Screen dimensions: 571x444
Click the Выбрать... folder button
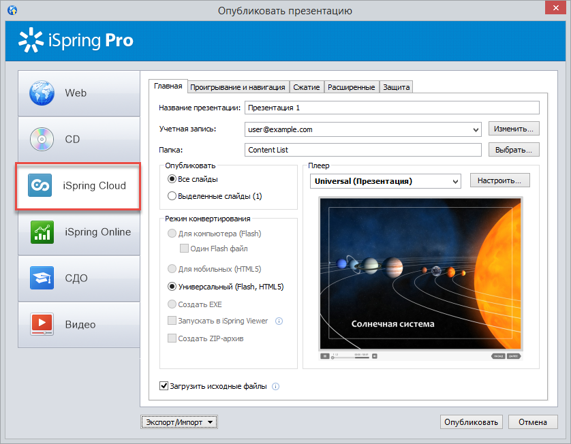click(514, 150)
